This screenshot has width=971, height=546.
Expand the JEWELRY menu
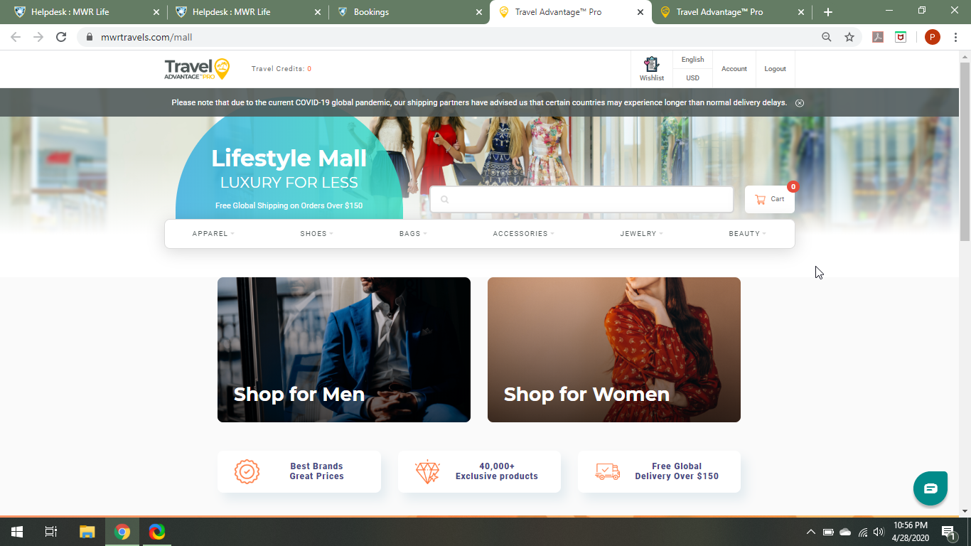coord(641,234)
